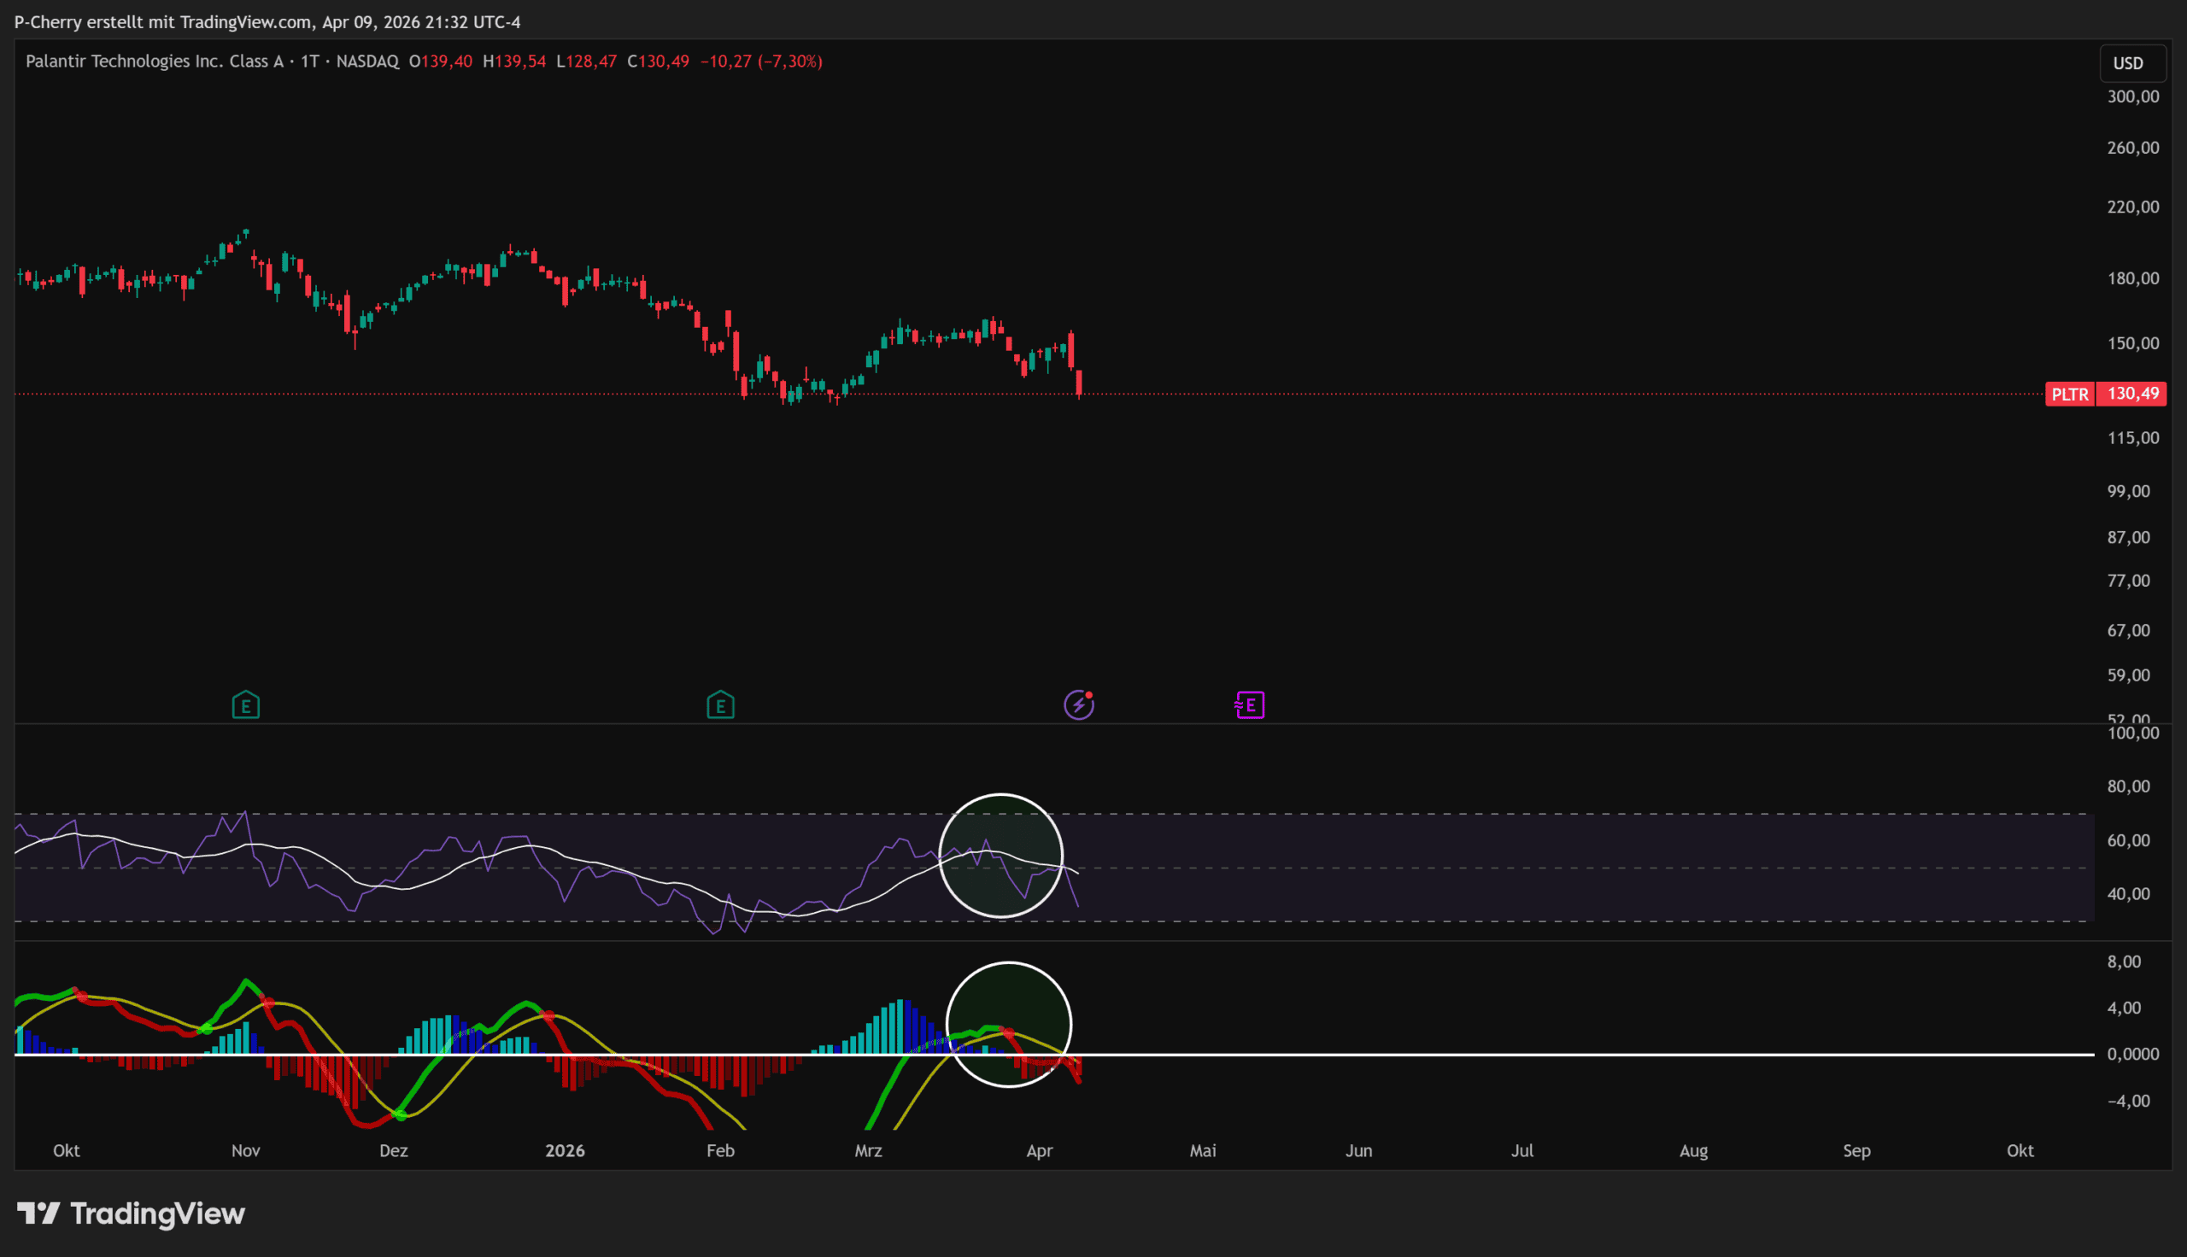Click the white circle highlight on RSI
Screen dimensions: 2187x1257
click(x=1000, y=856)
